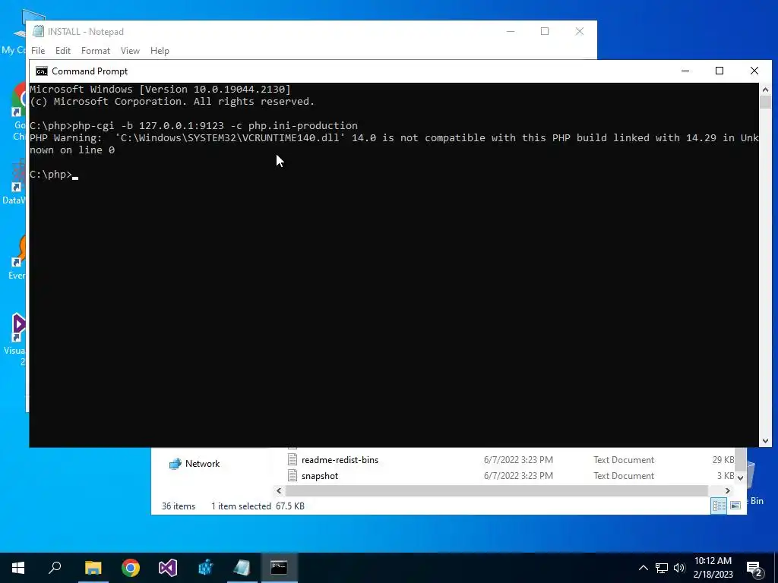778x583 pixels.
Task: Switch Explorer to details view icon
Action: (x=719, y=506)
